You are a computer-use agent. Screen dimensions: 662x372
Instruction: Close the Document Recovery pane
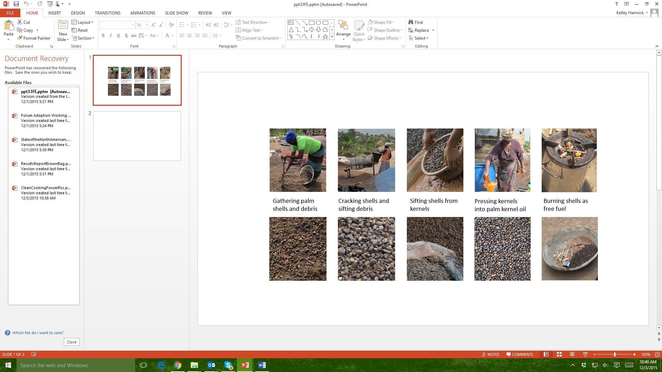(72, 342)
